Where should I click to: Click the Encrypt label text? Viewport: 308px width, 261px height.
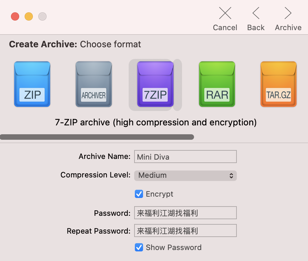(x=159, y=194)
